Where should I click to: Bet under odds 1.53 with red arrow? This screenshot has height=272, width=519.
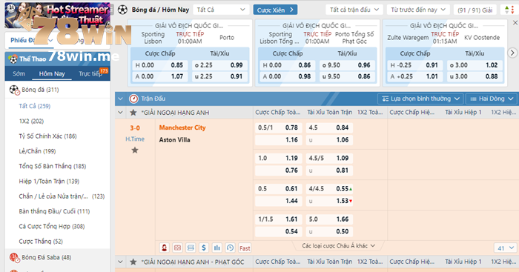pyautogui.click(x=329, y=201)
